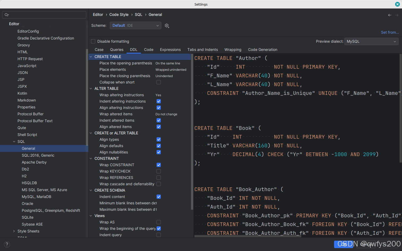This screenshot has width=402, height=251.
Task: Collapse the Views section
Action: point(91,216)
